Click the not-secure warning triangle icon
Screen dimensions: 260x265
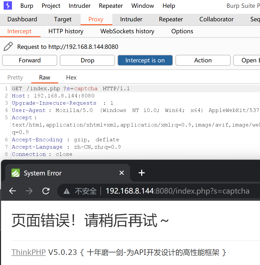point(67,191)
